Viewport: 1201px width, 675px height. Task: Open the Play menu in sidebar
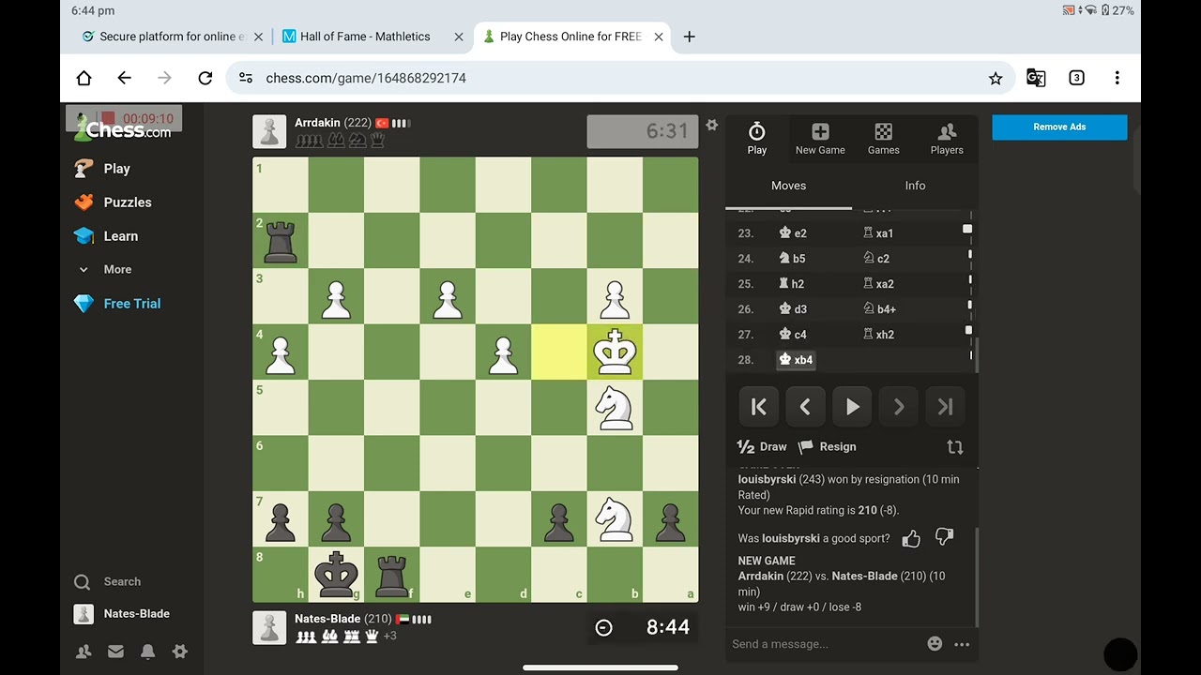click(x=102, y=169)
